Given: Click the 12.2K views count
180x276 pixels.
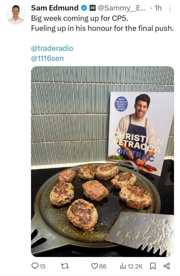Looking at the screenshot, I should click(135, 266).
